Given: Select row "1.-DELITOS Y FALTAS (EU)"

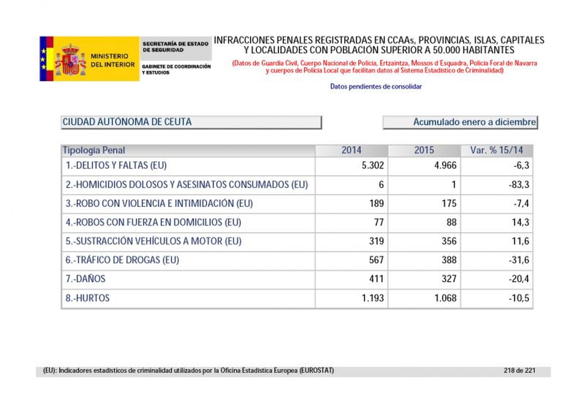Looking at the screenshot, I should [297, 166].
